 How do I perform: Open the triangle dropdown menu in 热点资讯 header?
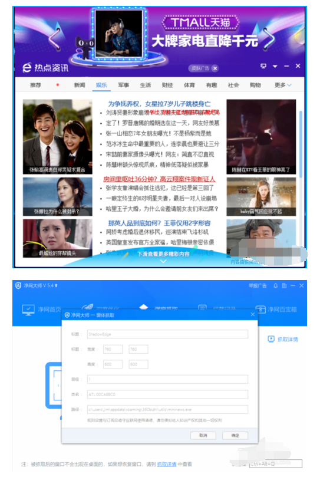(x=275, y=66)
